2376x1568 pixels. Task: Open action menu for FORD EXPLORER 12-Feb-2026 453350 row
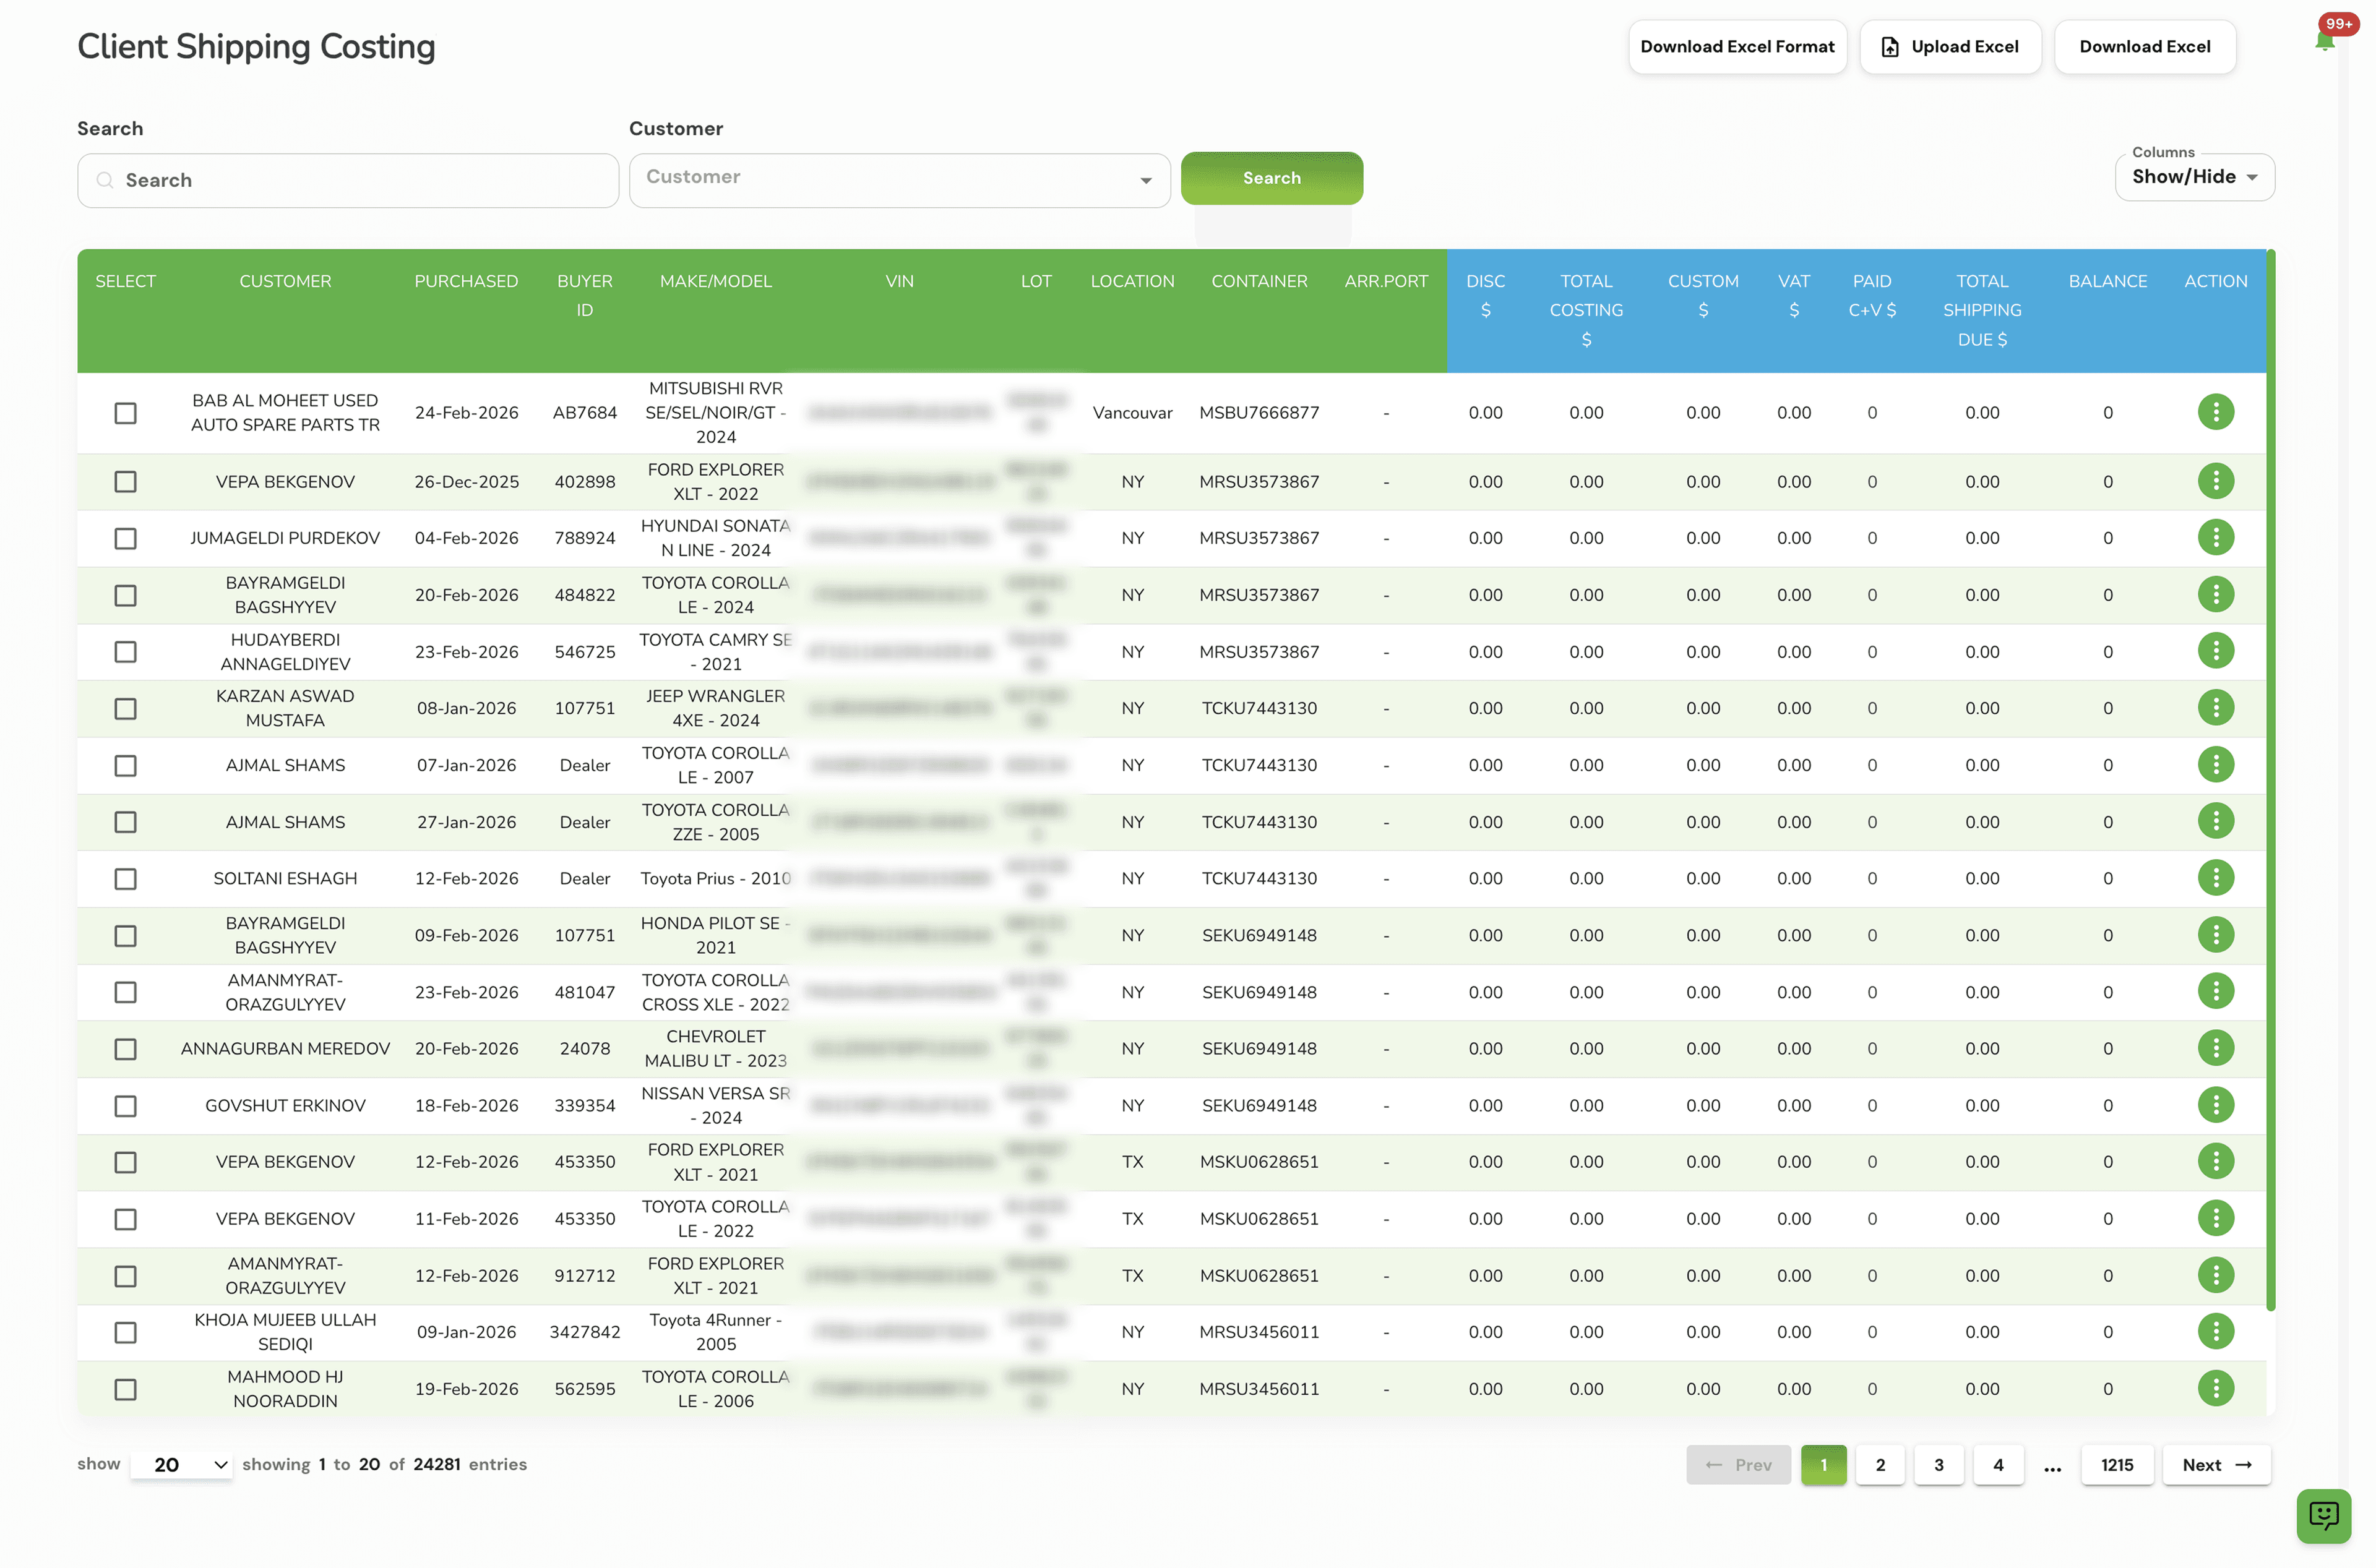coord(2215,1161)
